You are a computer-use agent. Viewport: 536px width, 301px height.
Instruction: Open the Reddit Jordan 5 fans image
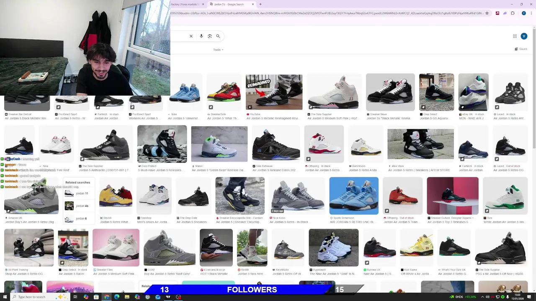(x=252, y=247)
